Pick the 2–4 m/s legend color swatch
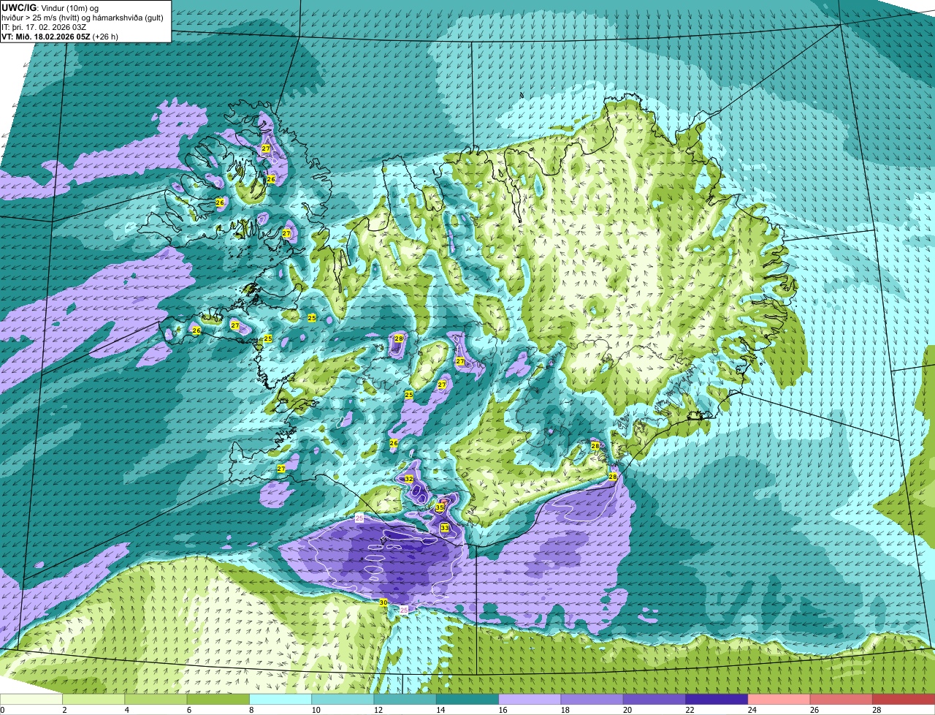The image size is (935, 715). 93,700
